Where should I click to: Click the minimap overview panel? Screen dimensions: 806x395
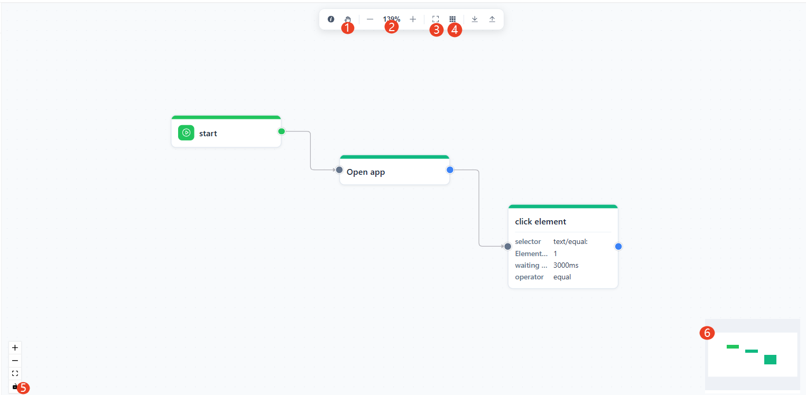coord(752,354)
